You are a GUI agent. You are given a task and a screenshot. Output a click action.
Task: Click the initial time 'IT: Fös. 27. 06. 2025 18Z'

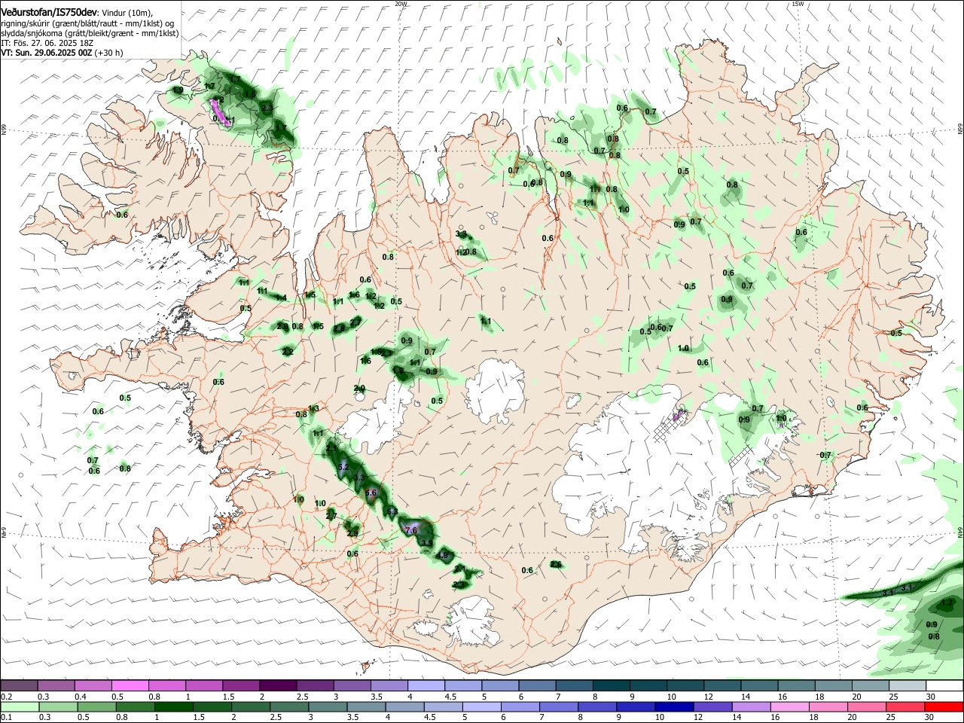47,43
